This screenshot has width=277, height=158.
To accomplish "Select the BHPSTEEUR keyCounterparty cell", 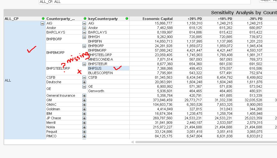I will tap(108, 64).
